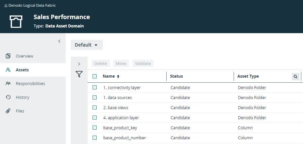Click the Name column header

pyautogui.click(x=109, y=76)
